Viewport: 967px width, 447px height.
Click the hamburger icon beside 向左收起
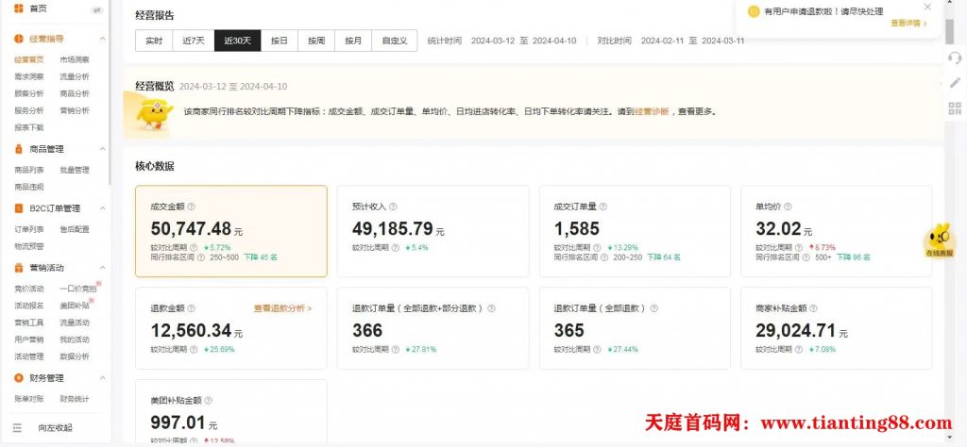coord(17,427)
